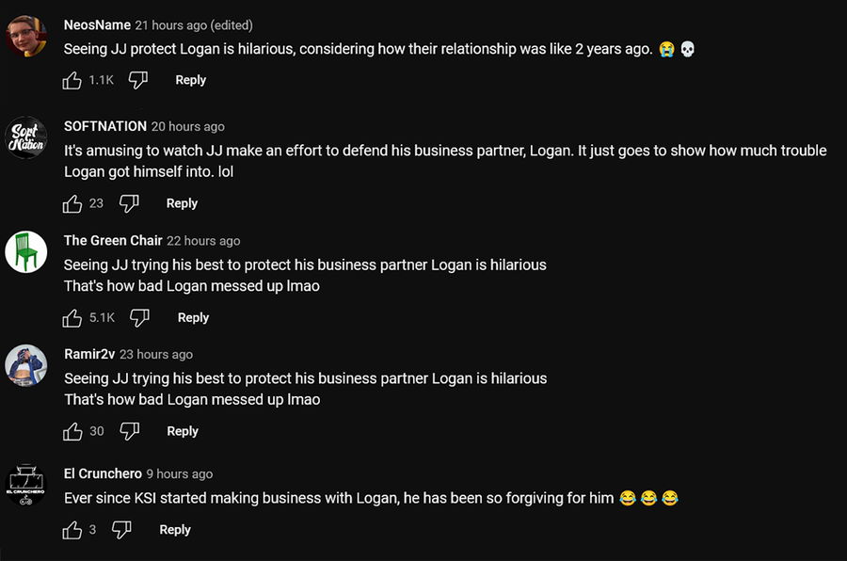Like SOFTNATION's comment
847x561 pixels.
coord(72,204)
